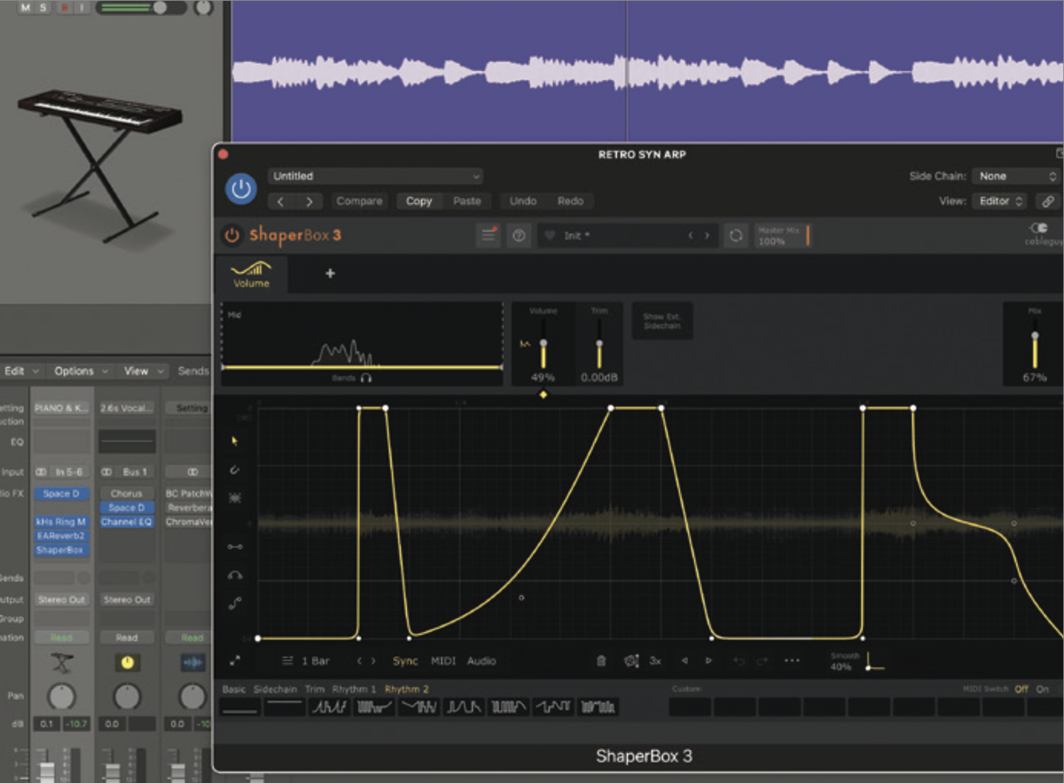Click the trash icon to clear the curve
This screenshot has width=1064, height=783.
pyautogui.click(x=601, y=661)
